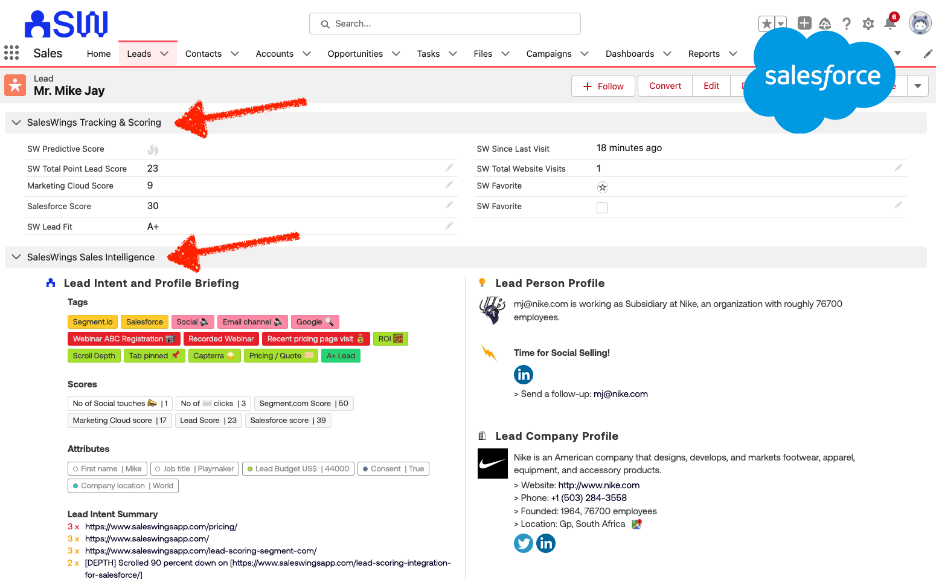
Task: Check the SW Favorite checkbox
Action: point(602,207)
